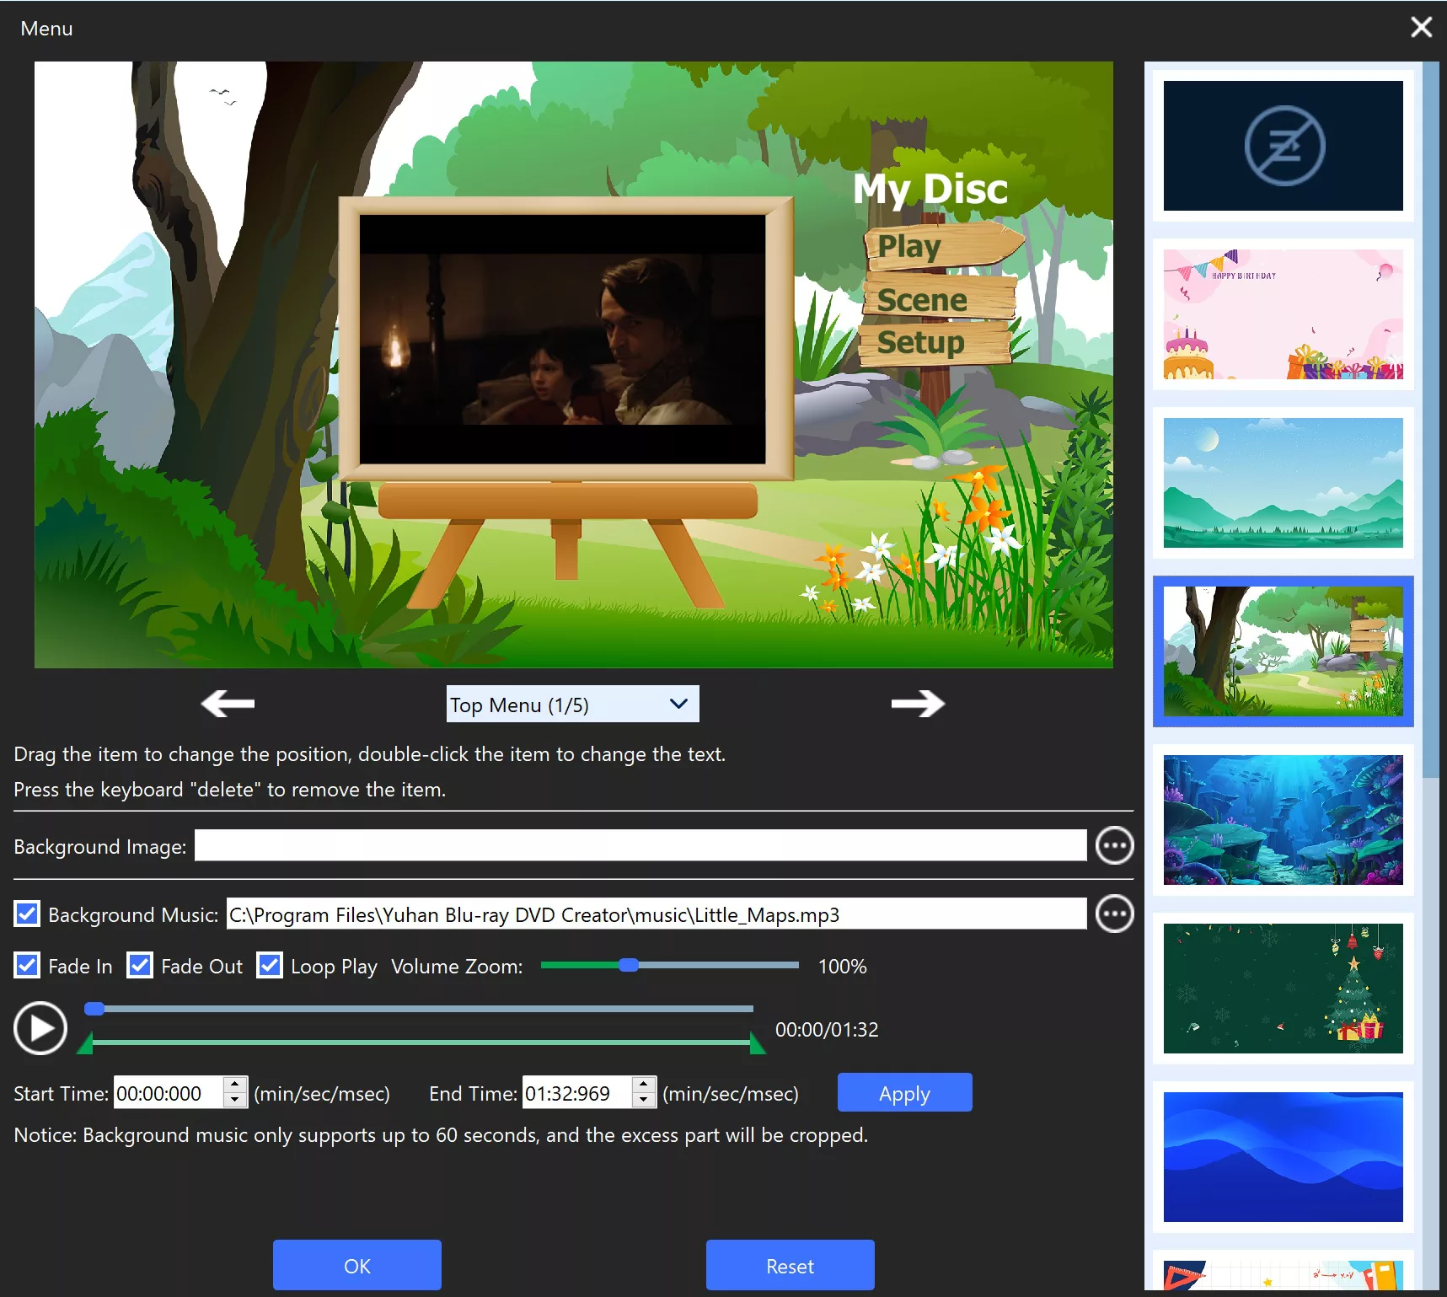The width and height of the screenshot is (1447, 1297).
Task: Reset the menu settings
Action: (x=790, y=1265)
